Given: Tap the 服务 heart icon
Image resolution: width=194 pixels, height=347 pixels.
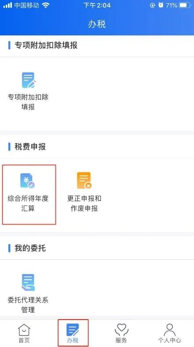Looking at the screenshot, I should pos(121,330).
